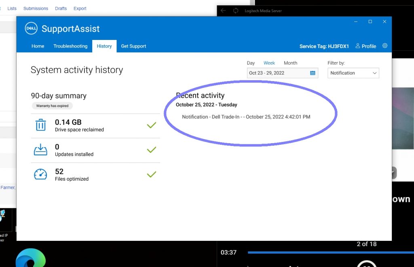This screenshot has width=414, height=267.
Task: Open the Microsoft Edge icon
Action: [31, 258]
